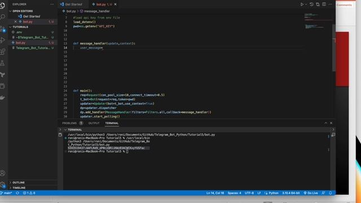
Task: Click bot.py in the breadcrumb
Action: [71, 11]
